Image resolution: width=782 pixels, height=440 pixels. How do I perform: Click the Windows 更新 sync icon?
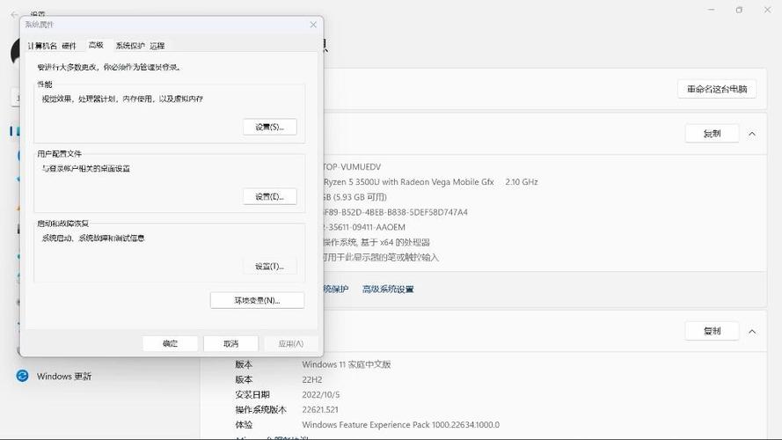tap(22, 376)
